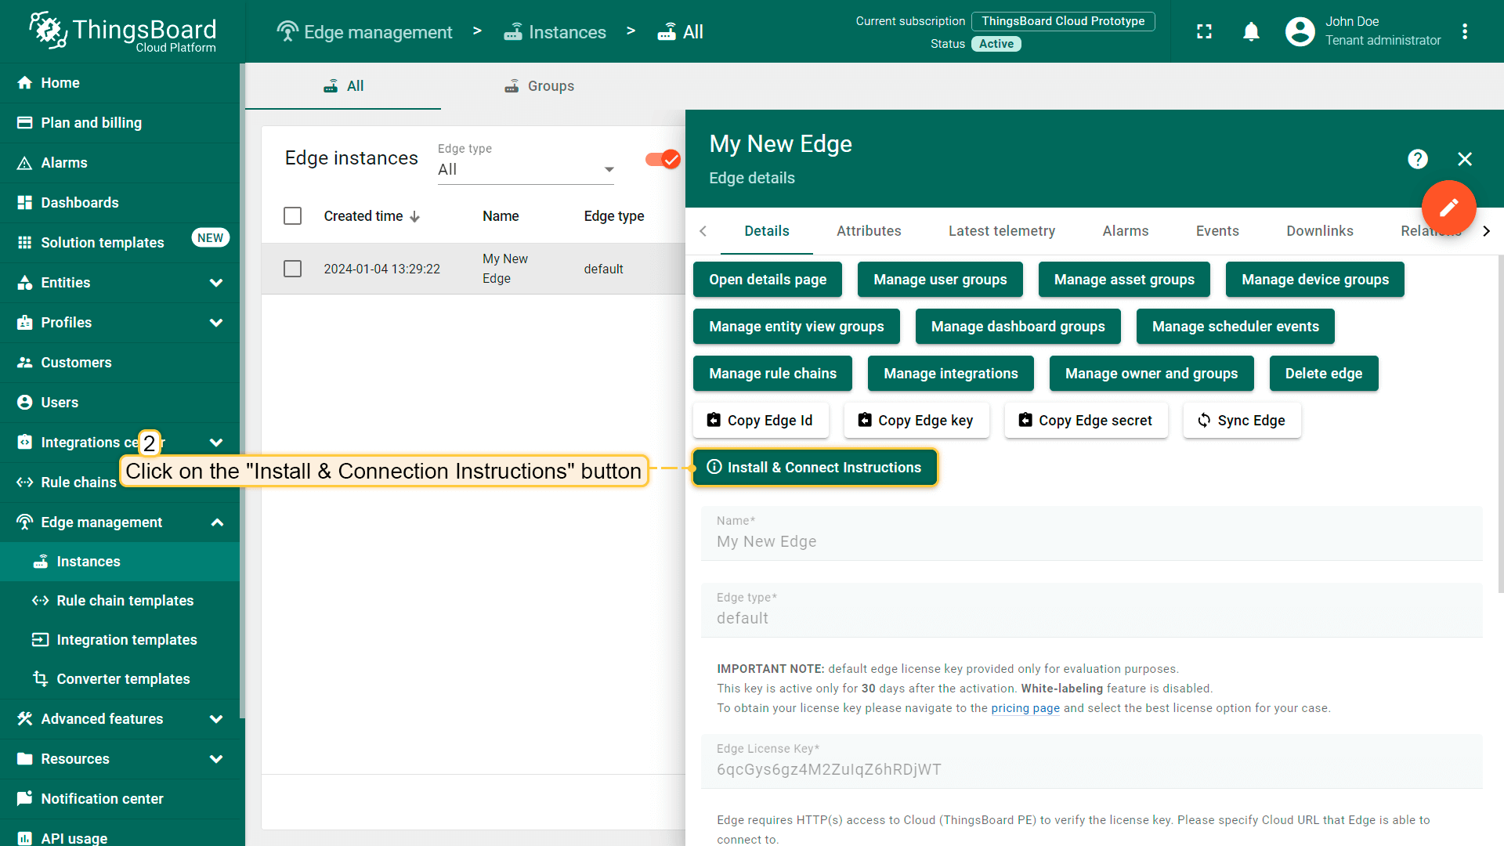Image resolution: width=1504 pixels, height=846 pixels.
Task: Collapse Edge management menu
Action: 119,522
